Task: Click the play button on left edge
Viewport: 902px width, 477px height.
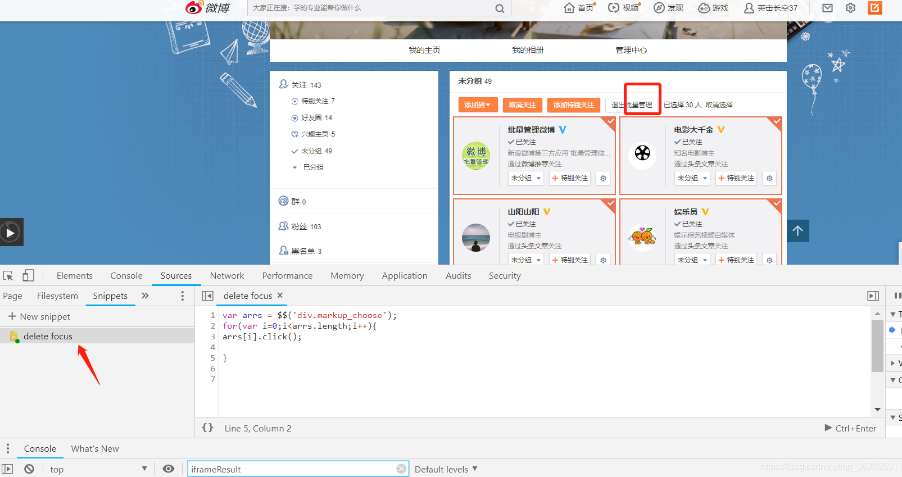Action: coord(11,232)
